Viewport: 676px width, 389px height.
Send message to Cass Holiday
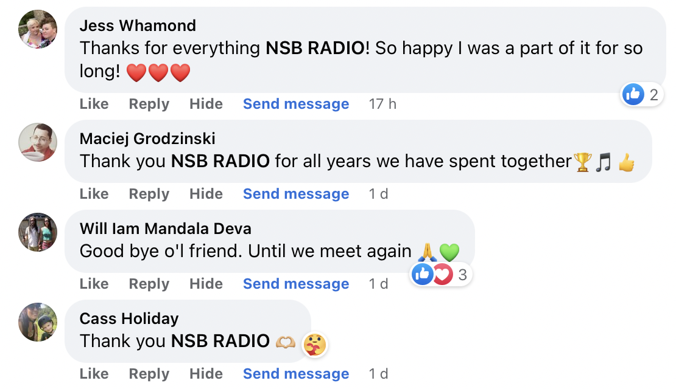point(296,374)
